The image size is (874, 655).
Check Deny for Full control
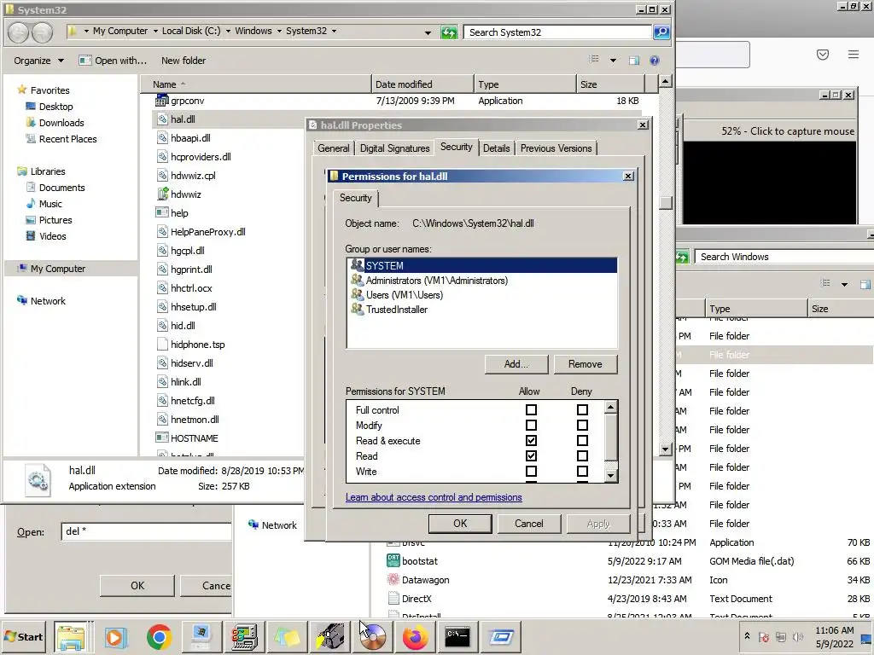582,410
